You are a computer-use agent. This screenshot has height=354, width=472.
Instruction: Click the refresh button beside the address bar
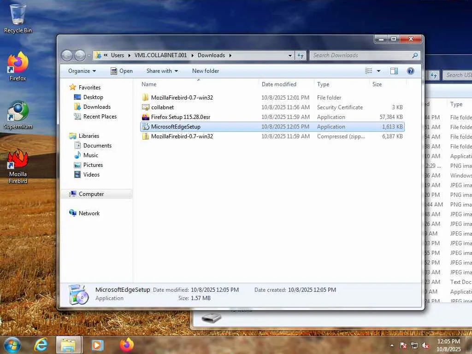(301, 55)
